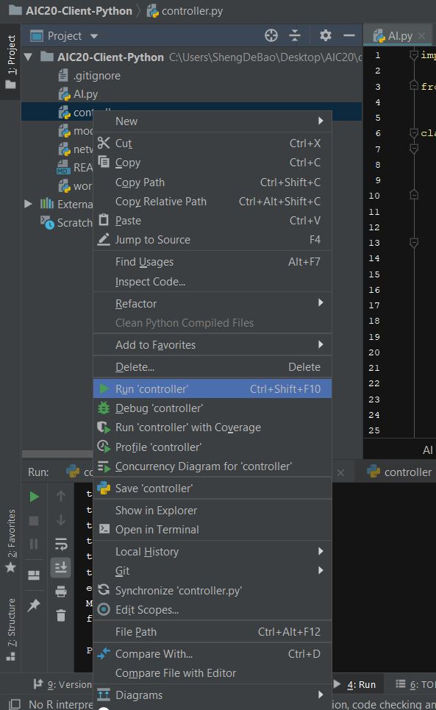Click the locate/scroll-from-source target icon

[x=271, y=35]
